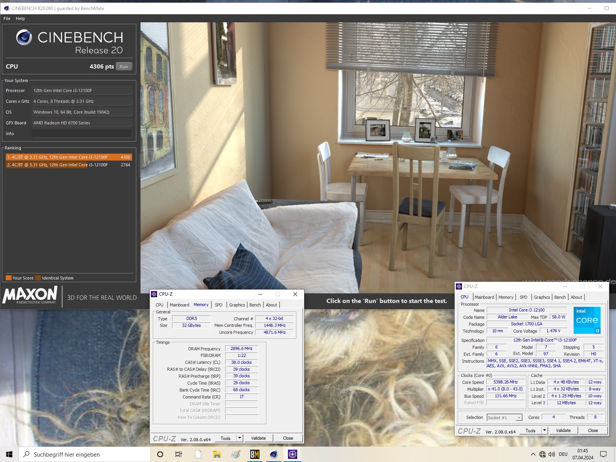Screen dimensions: 616x462
Task: Click GFX Board field AMD Radeon HD 6700
Action: [82, 123]
